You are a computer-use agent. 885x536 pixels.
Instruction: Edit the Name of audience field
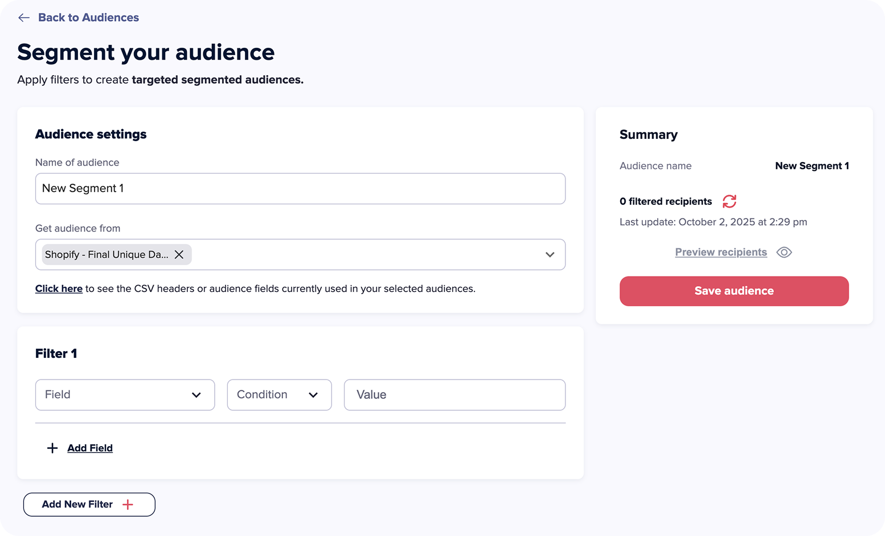[300, 188]
